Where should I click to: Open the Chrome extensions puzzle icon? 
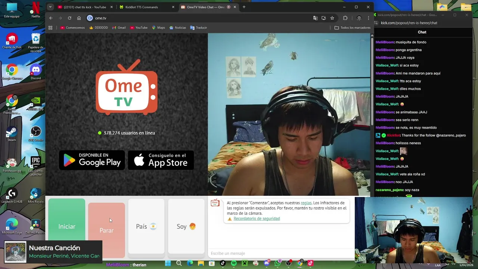[x=345, y=18]
